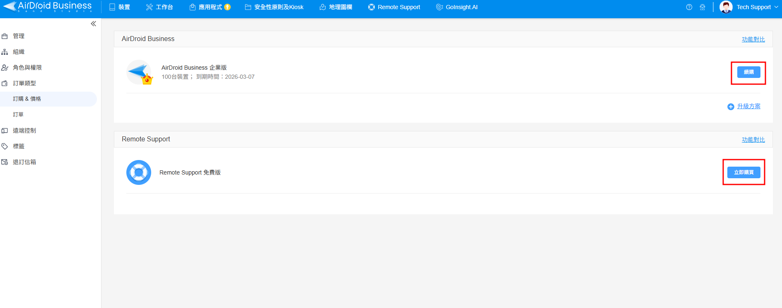The image size is (782, 308).
Task: Click the expiry text 到期時間：2026-03-07
Action: pos(225,77)
